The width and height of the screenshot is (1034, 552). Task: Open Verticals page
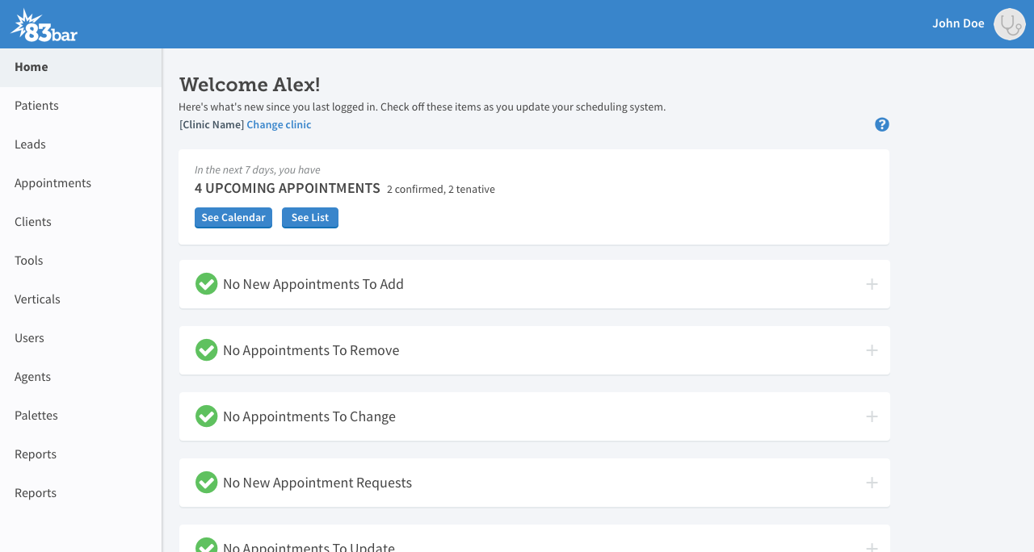81,299
